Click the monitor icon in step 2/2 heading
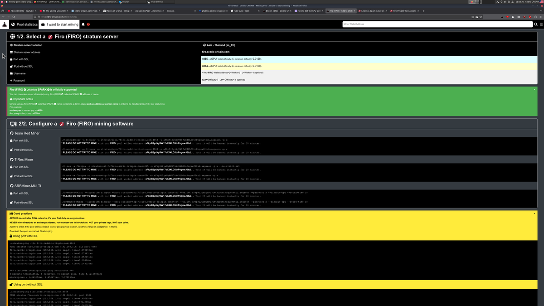The image size is (544, 306). 13,124
